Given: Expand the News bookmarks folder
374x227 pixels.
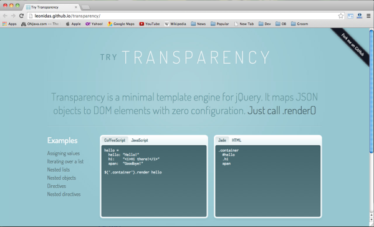Looking at the screenshot, I should point(198,24).
